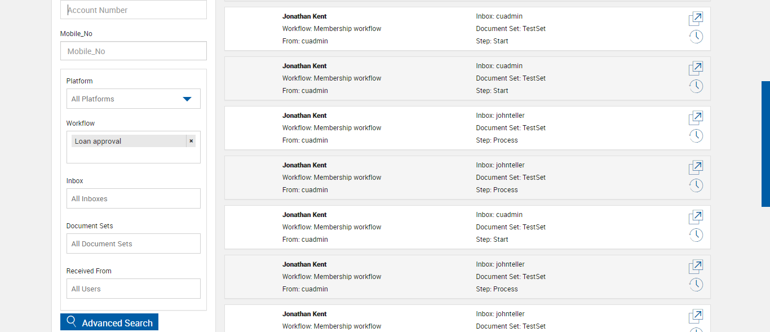The image size is (770, 332).
Task: Expand the All Platforms dropdown
Action: click(x=133, y=99)
